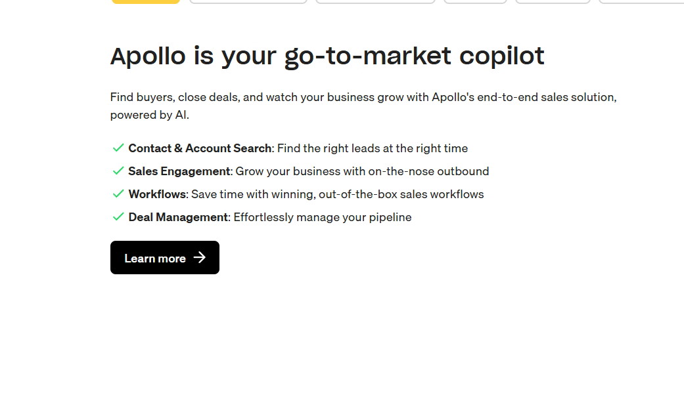The image size is (684, 414).
Task: Click the bold Workflows label
Action: (157, 194)
